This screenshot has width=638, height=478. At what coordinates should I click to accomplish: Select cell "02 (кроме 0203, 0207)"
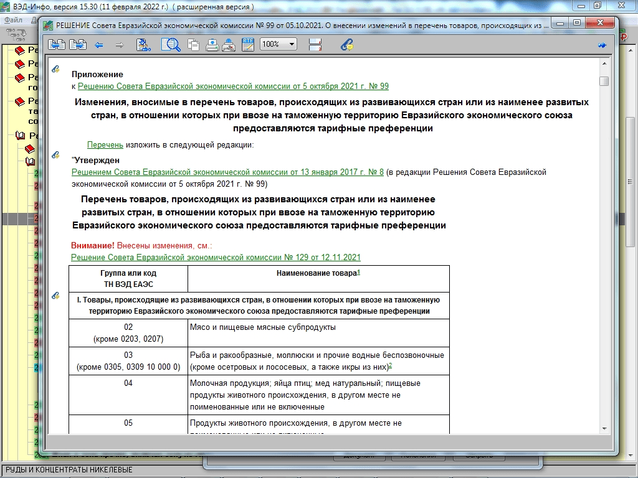pos(128,333)
